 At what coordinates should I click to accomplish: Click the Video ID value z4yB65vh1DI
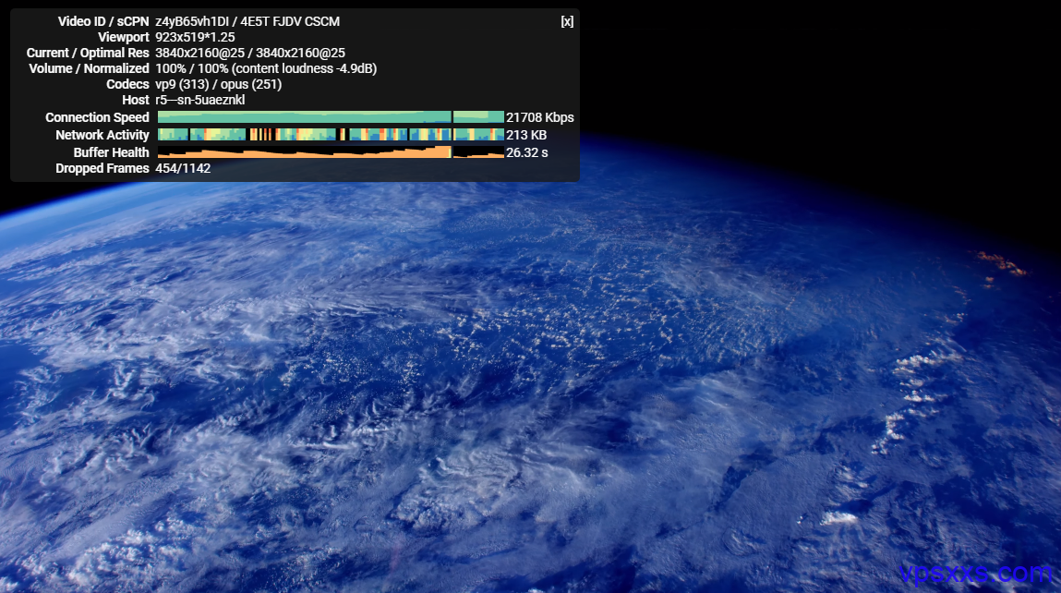[192, 21]
